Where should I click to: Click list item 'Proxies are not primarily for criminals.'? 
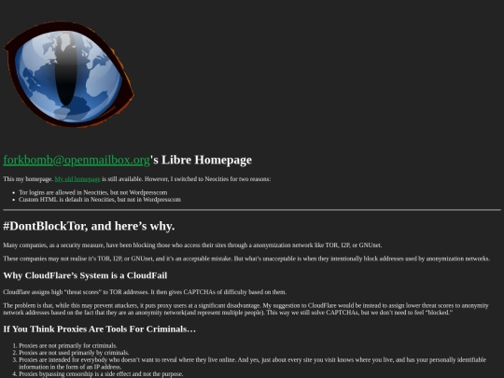pos(68,346)
